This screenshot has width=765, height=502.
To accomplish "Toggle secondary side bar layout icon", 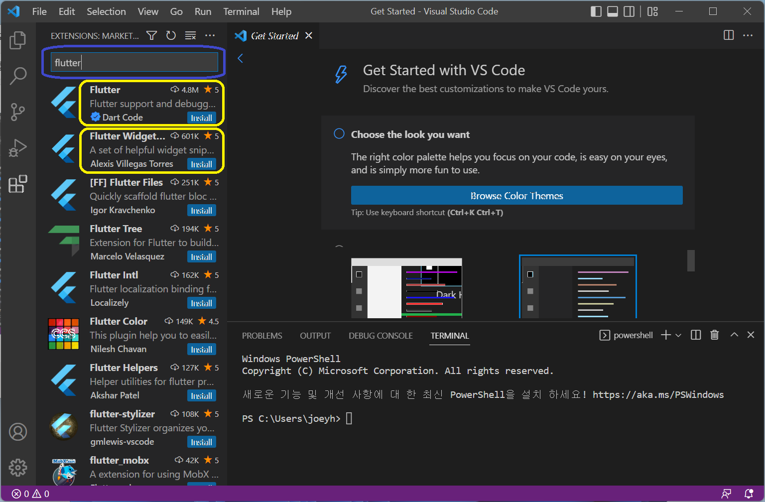I will pyautogui.click(x=630, y=11).
